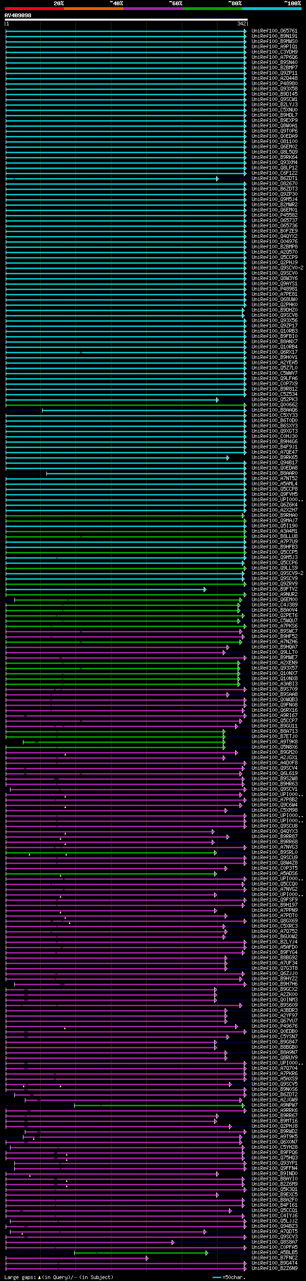Open hit label UniRef100_O81100
This screenshot has height=1281, width=306.
275,142
